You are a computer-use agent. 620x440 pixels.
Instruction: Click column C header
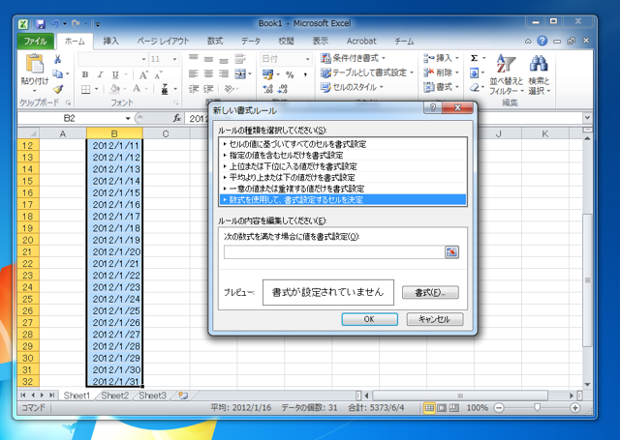[166, 133]
